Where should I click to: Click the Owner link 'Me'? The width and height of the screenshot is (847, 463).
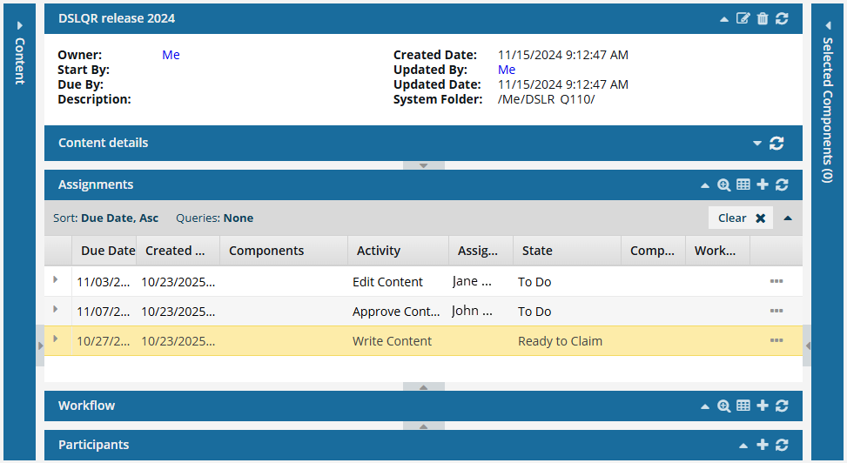[x=171, y=55]
